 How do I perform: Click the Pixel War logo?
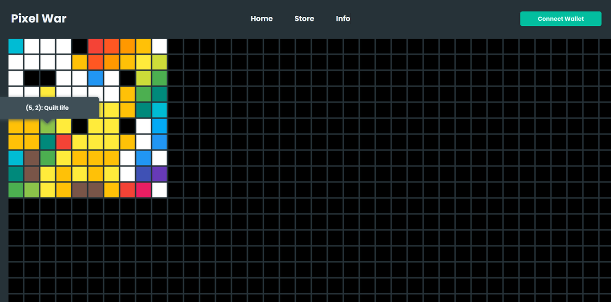point(39,18)
